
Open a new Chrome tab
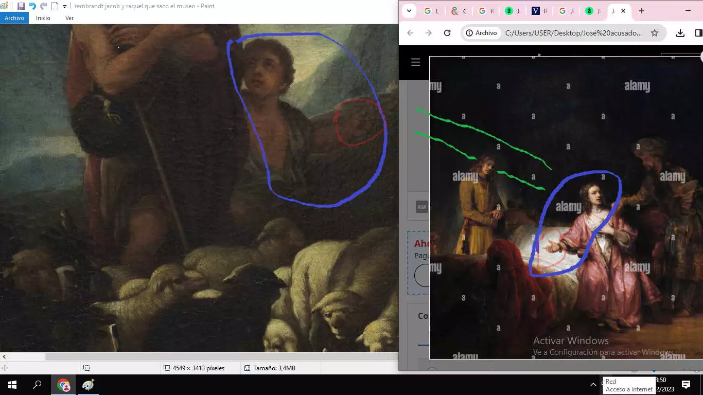[642, 11]
